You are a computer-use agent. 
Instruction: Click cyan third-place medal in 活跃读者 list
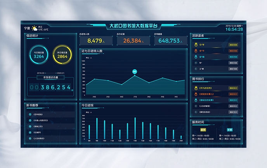click(196, 56)
